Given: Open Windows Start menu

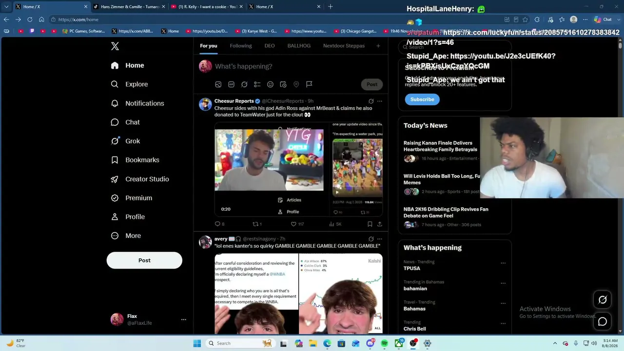Looking at the screenshot, I should (x=197, y=343).
